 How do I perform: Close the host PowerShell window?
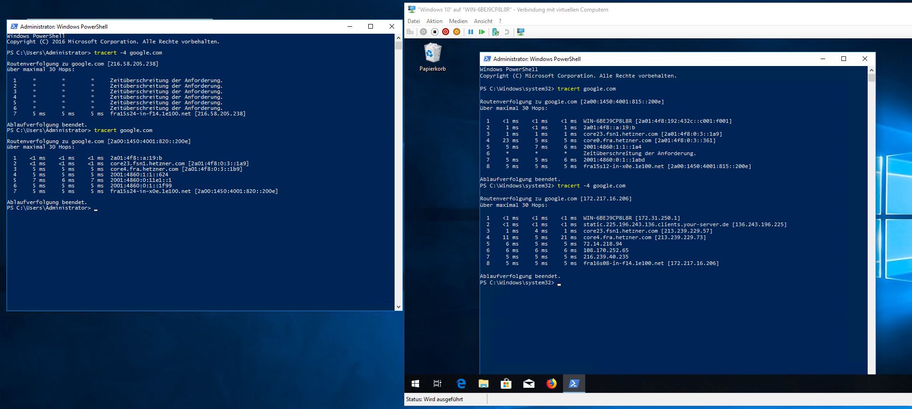click(392, 26)
